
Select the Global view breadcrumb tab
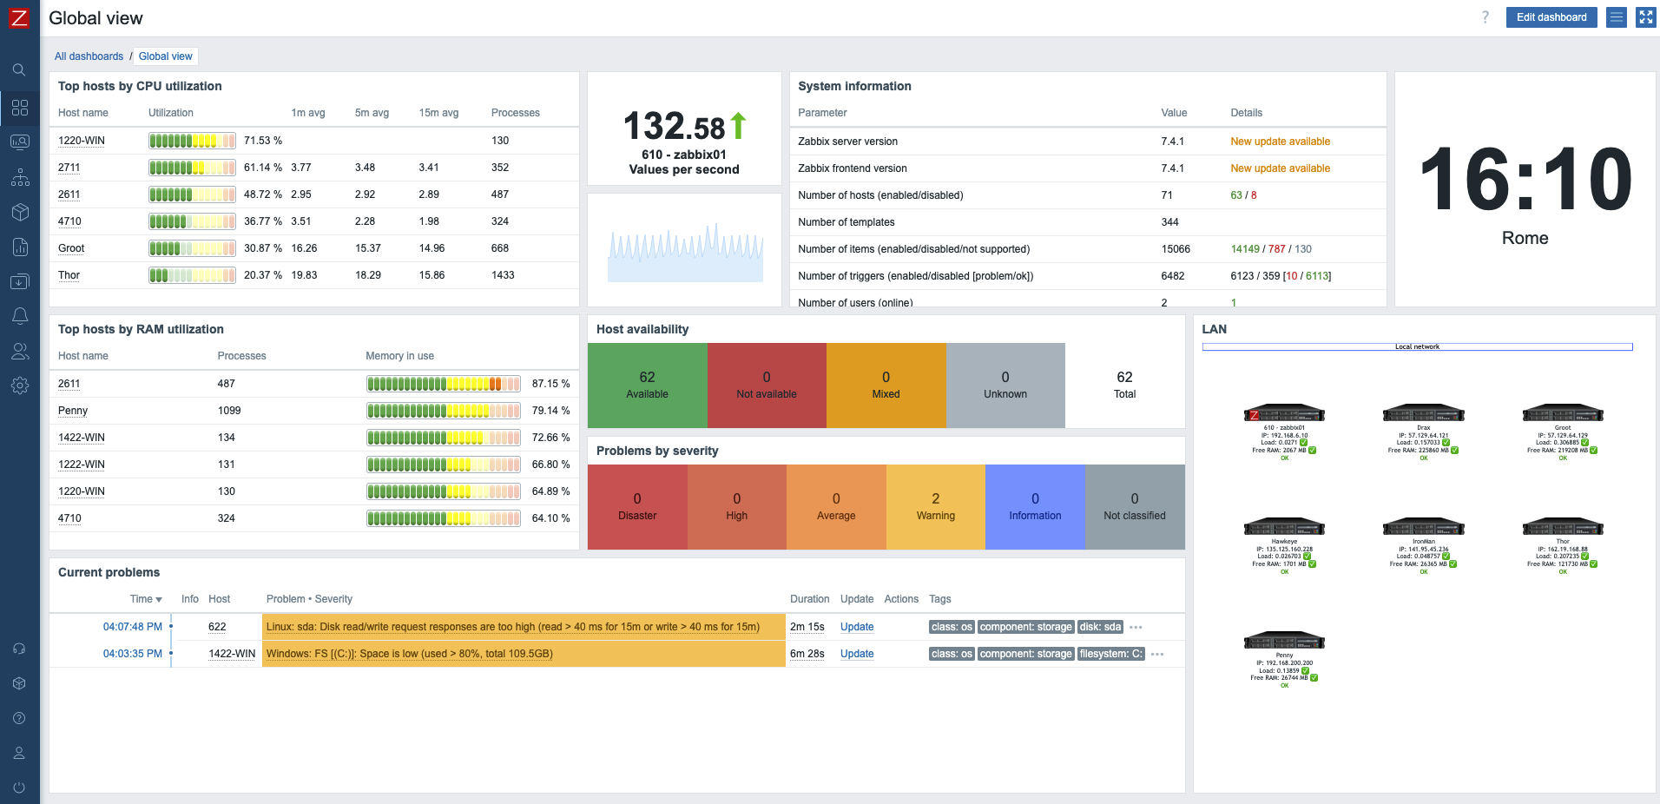(x=165, y=56)
